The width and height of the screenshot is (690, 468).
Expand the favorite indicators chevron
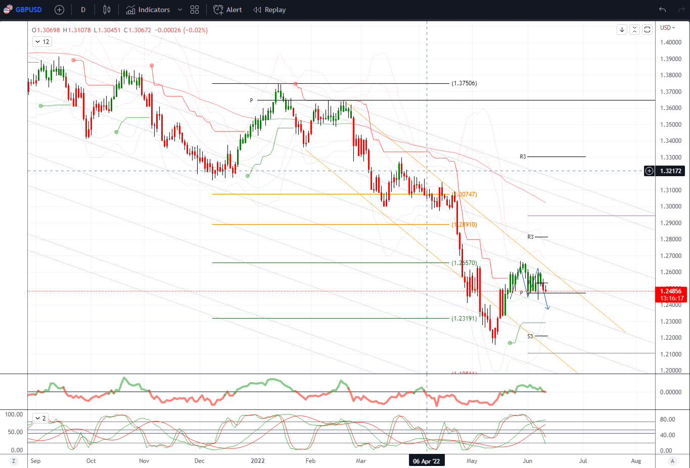pos(179,10)
